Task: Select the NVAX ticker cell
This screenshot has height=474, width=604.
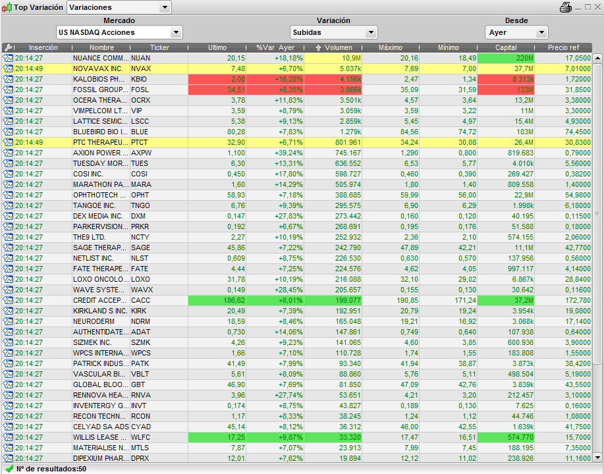Action: click(x=159, y=68)
